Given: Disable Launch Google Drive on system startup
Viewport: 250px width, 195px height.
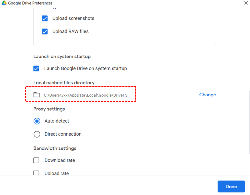Looking at the screenshot, I should [36, 69].
